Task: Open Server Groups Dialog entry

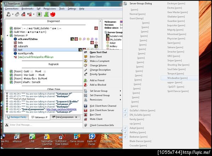Action: 141,4
